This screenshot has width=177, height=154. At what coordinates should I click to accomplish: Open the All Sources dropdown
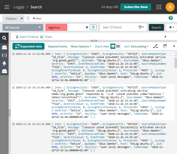(x=23, y=27)
